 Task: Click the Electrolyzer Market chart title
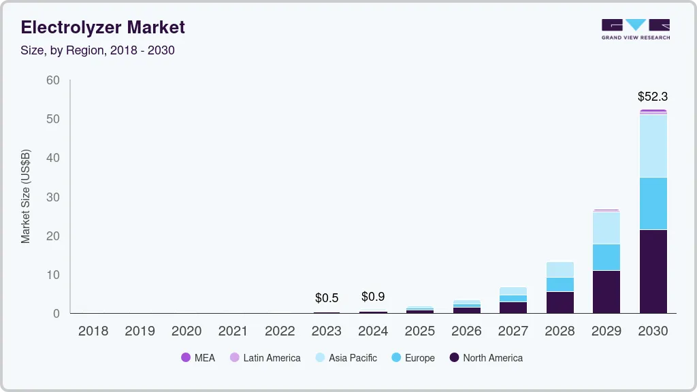click(x=103, y=28)
